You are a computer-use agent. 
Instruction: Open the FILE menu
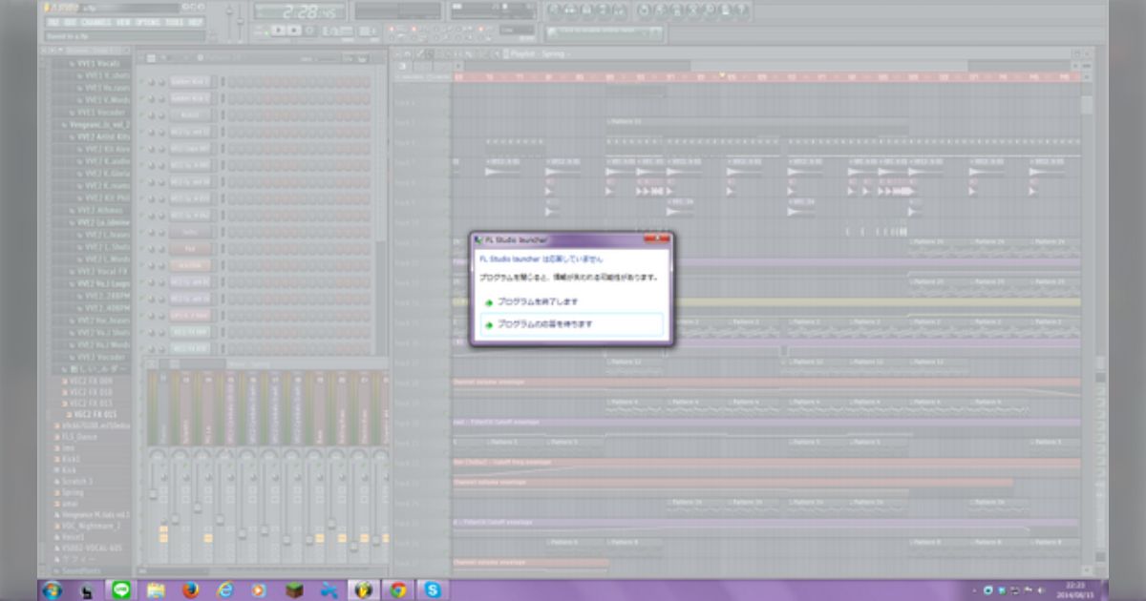53,21
